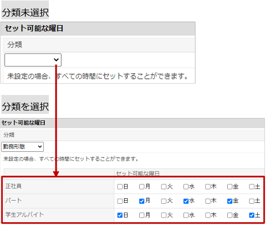
Task: Uncheck 月 for パート
Action: 142,201
